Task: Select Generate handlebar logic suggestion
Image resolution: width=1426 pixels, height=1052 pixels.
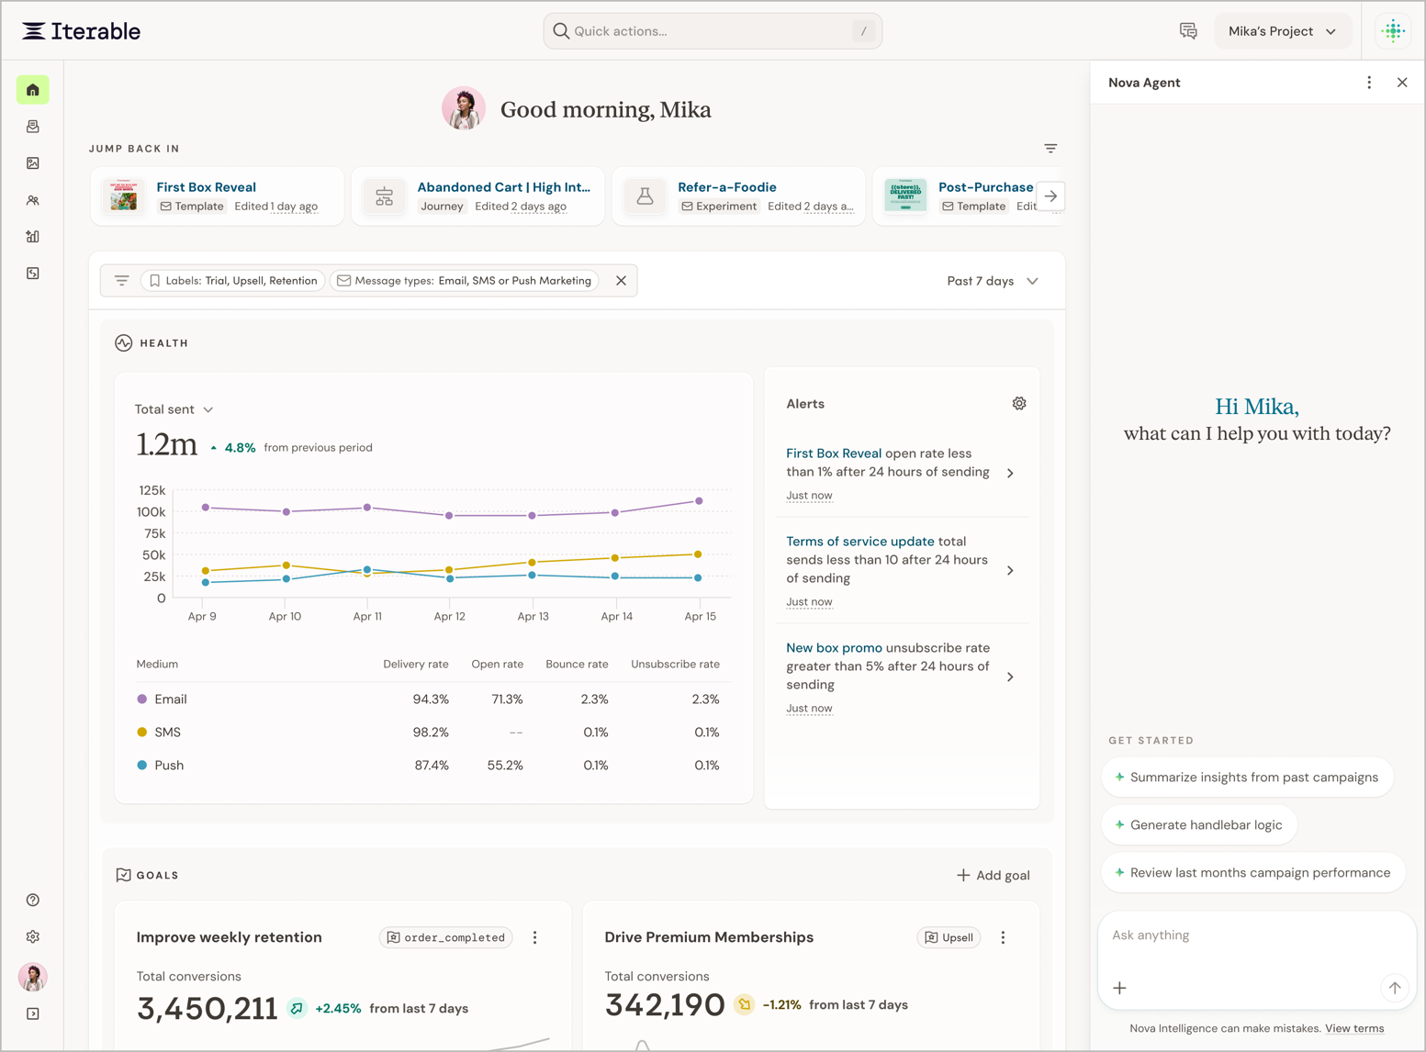Action: tap(1199, 825)
